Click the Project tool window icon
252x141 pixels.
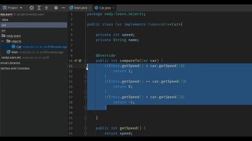[x=5, y=8]
